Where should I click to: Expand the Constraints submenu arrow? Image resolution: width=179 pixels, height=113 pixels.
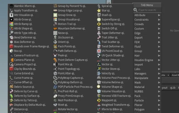159,19
